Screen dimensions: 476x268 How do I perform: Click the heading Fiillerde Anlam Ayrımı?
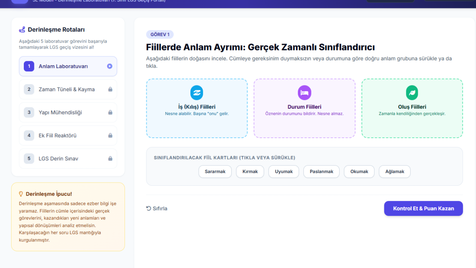pos(260,47)
